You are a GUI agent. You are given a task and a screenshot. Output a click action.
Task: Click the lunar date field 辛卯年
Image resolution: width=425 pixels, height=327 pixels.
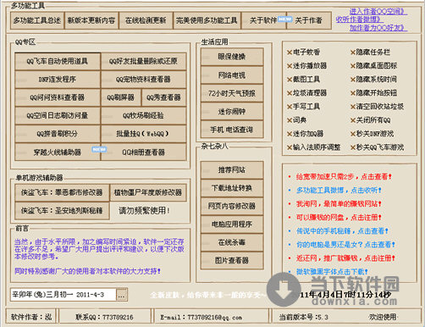coord(63,295)
